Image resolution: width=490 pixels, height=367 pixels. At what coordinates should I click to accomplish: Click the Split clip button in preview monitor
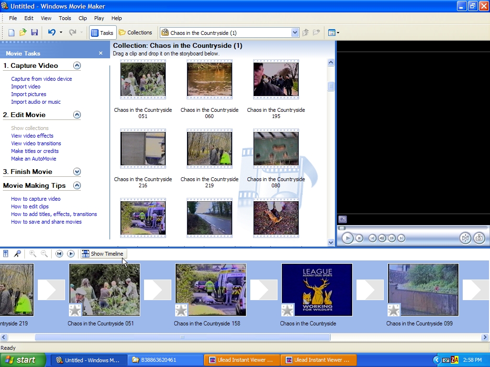coord(465,238)
